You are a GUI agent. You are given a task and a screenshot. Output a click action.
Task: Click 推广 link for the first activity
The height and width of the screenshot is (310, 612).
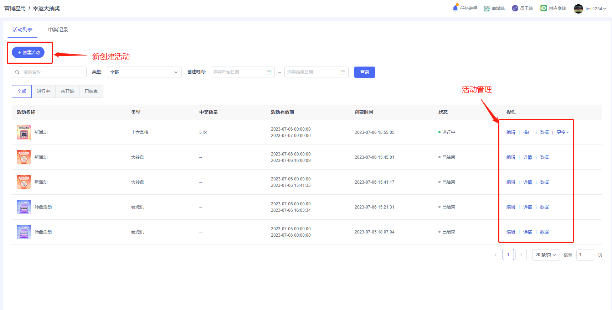(528, 132)
